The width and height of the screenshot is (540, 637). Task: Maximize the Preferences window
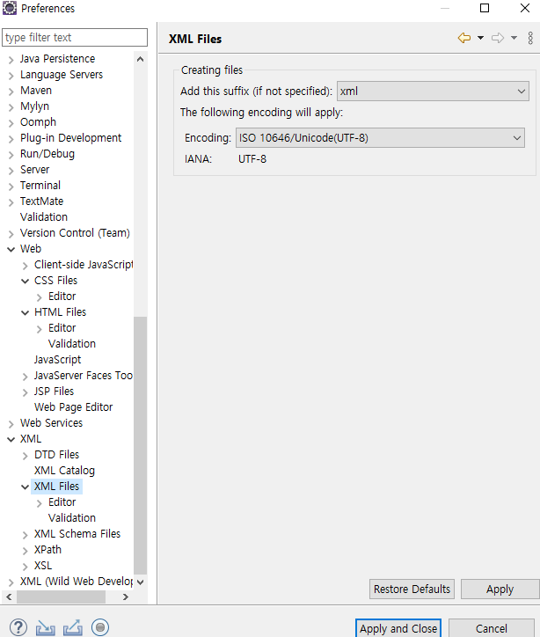(485, 8)
